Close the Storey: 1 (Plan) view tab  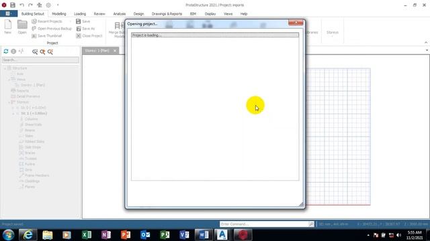pos(115,51)
